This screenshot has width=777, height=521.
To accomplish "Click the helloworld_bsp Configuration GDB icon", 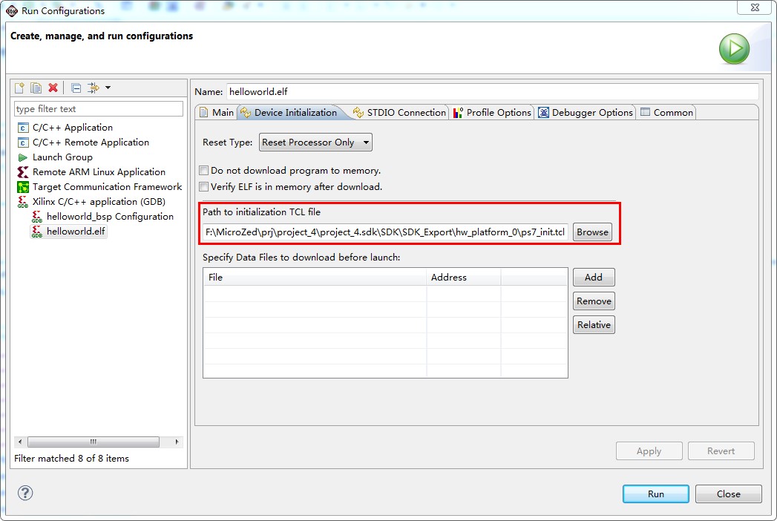I will pos(36,217).
